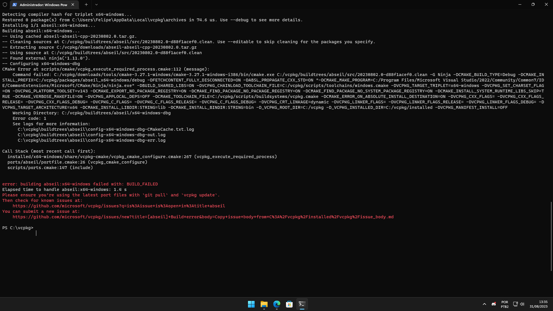Close the PowerShell tab
The width and height of the screenshot is (553, 311).
(x=73, y=5)
